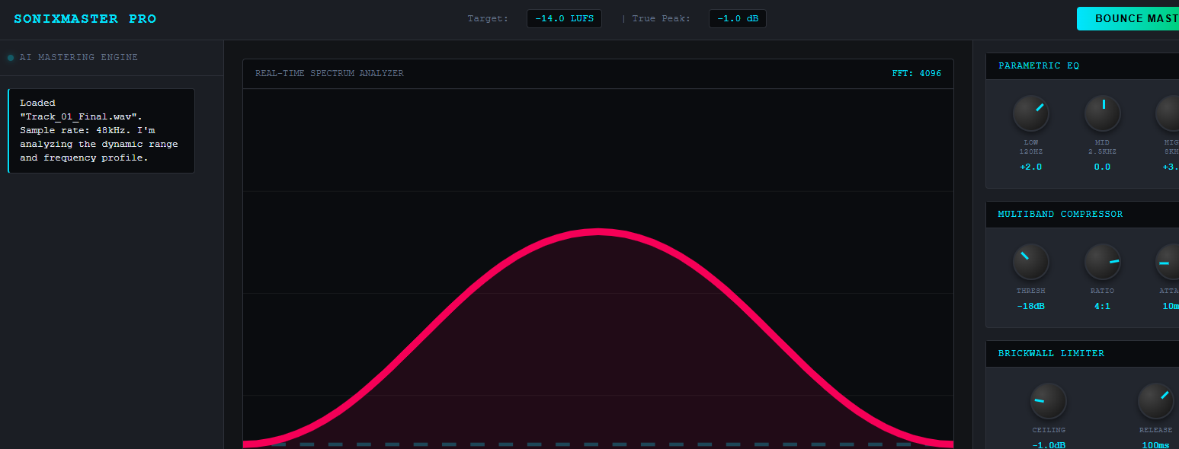Click the "BRICKWALL LIMITER" panel header
The height and width of the screenshot is (449, 1179).
tap(1082, 354)
